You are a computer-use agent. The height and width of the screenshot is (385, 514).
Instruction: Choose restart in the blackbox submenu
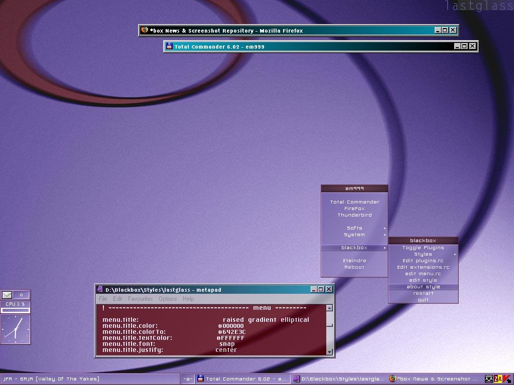coord(423,293)
